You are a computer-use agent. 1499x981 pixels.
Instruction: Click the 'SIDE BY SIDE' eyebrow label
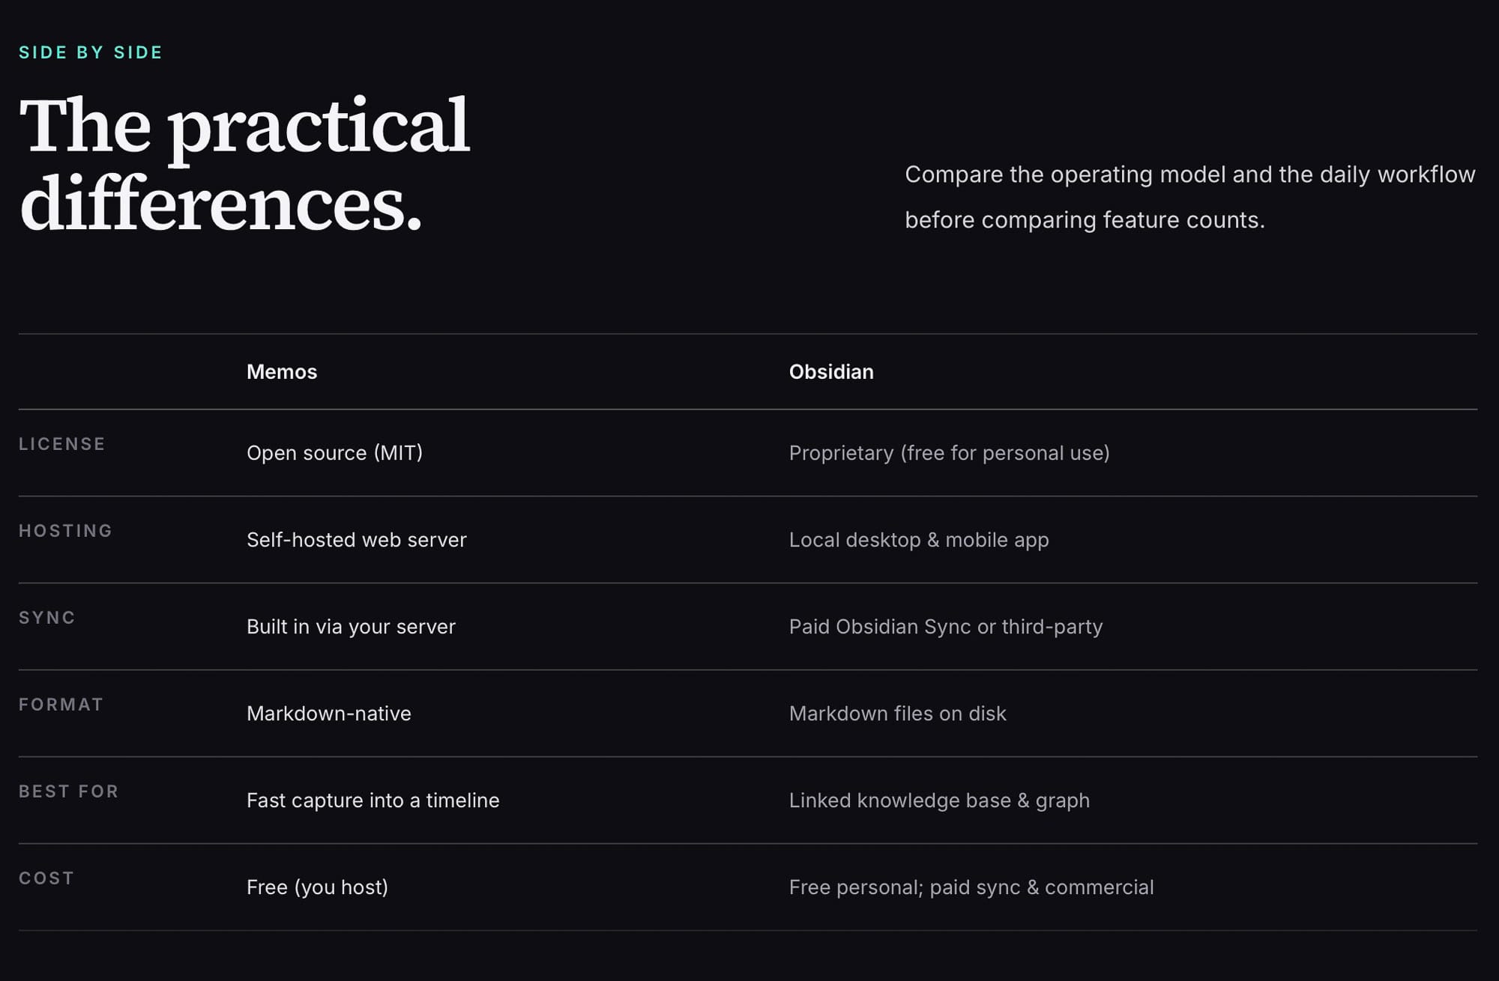click(91, 52)
